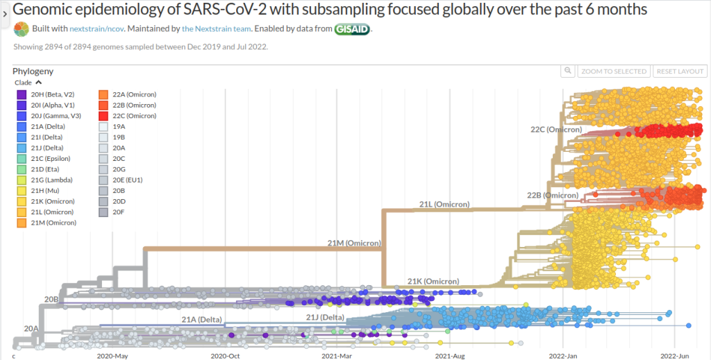Image resolution: width=711 pixels, height=360 pixels.
Task: Click the 21A (Delta) branch label on tree
Action: pos(202,320)
